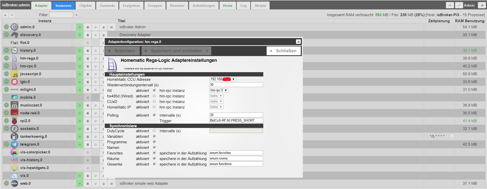The width and height of the screenshot is (487, 189).
Task: Stop the hm-rega.0 instance
Action: tap(88, 59)
